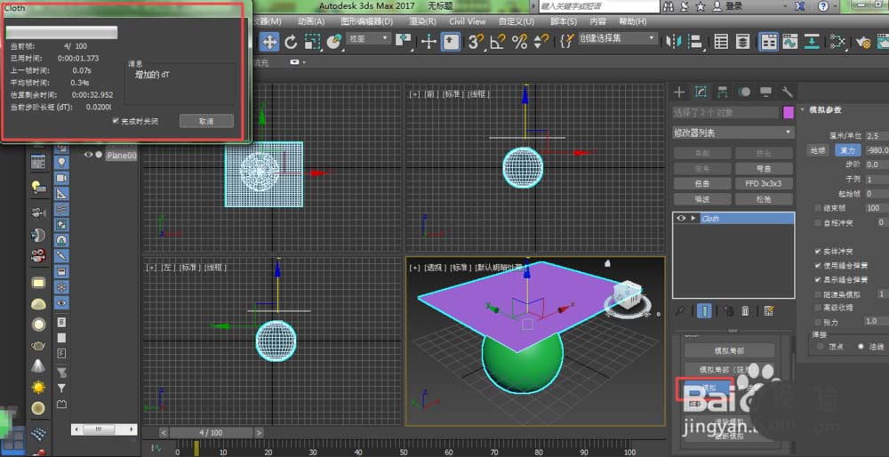The width and height of the screenshot is (889, 457).
Task: Enable the end frame checkbox
Action: click(x=818, y=208)
